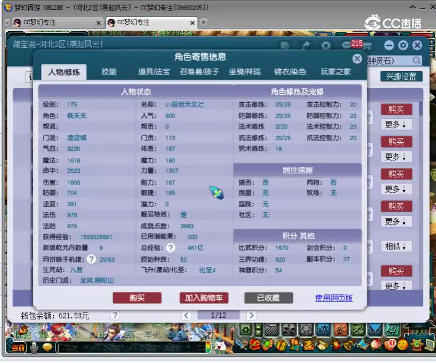
Task: Expand the 相似 dropdown in listing
Action: click(x=396, y=246)
